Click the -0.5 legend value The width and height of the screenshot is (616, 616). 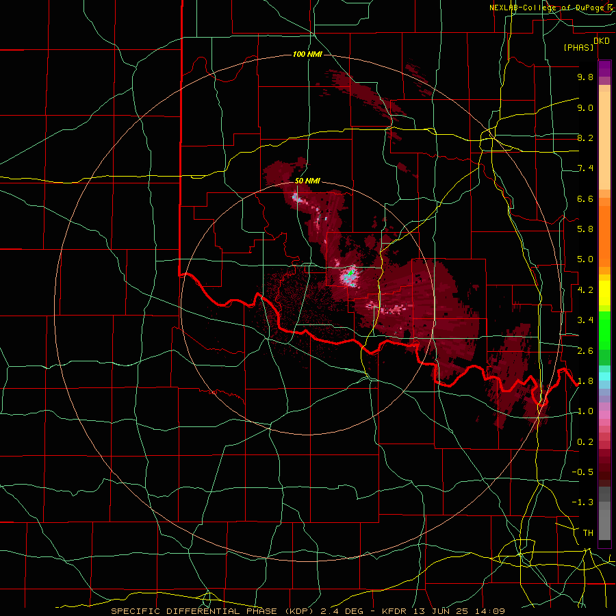click(582, 472)
